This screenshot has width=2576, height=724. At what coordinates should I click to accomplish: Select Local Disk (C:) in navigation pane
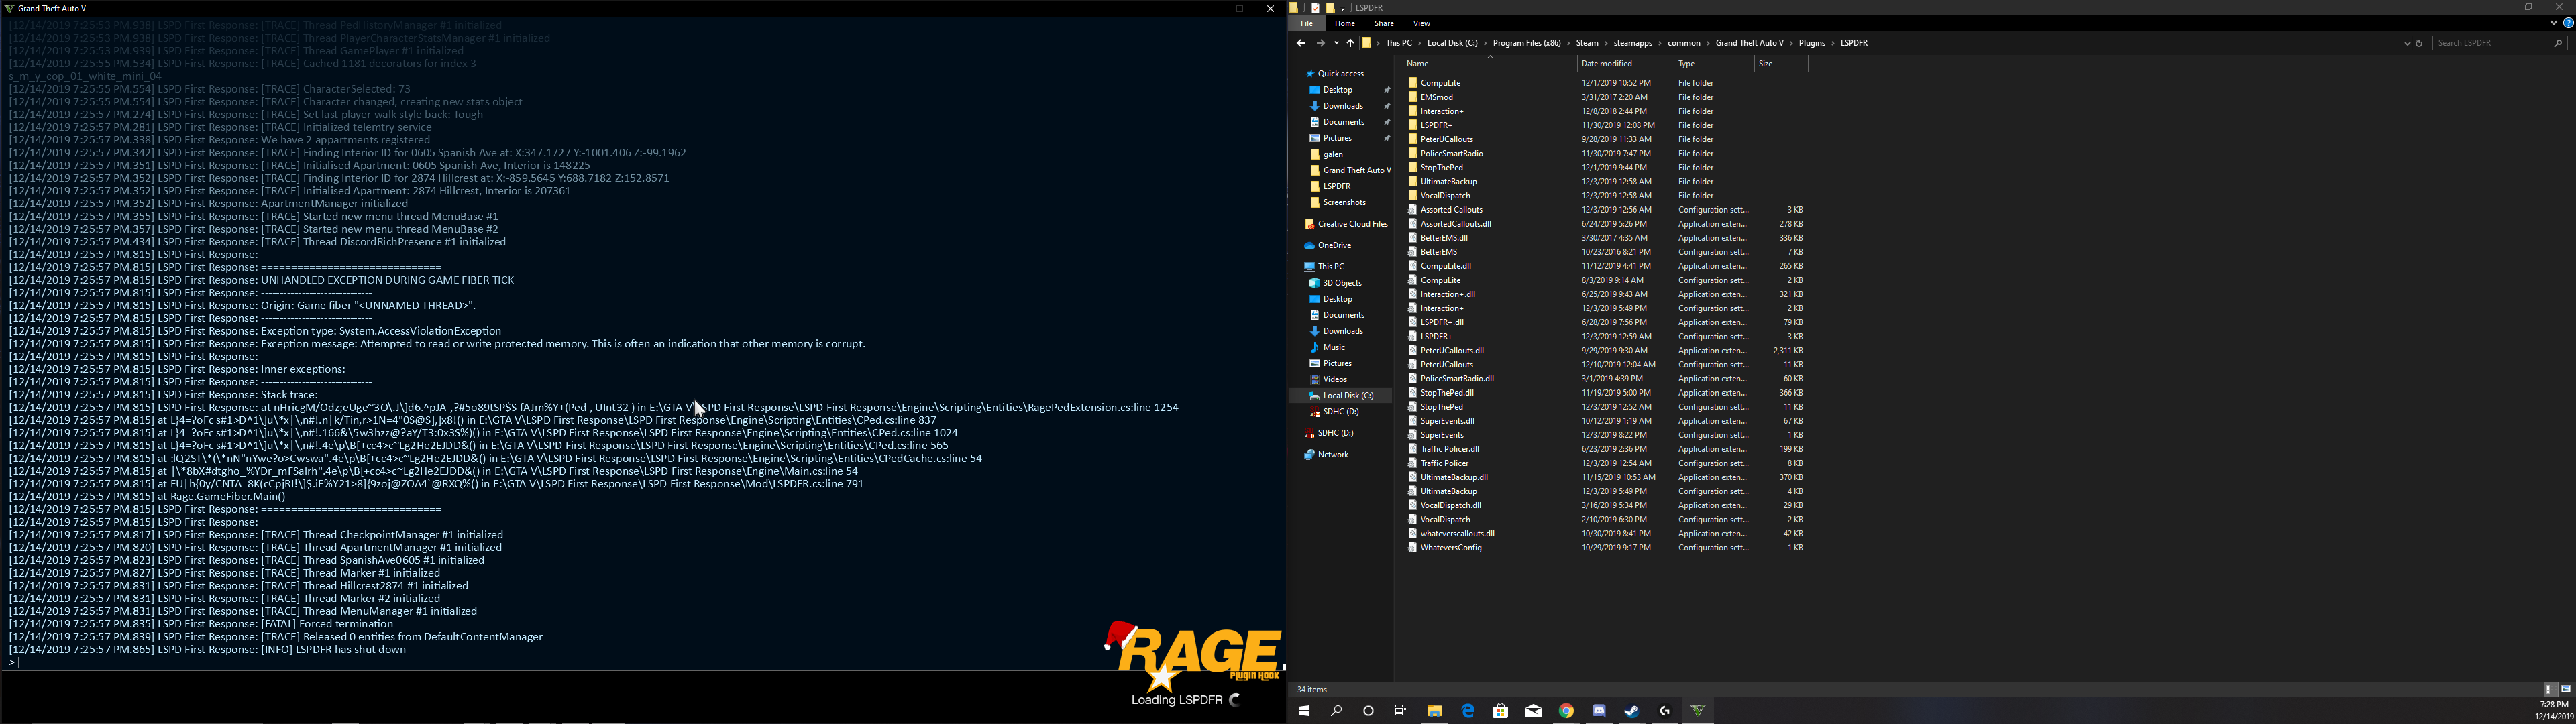(x=1347, y=395)
